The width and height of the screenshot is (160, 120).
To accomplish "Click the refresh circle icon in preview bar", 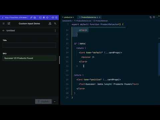I will coord(47,18).
